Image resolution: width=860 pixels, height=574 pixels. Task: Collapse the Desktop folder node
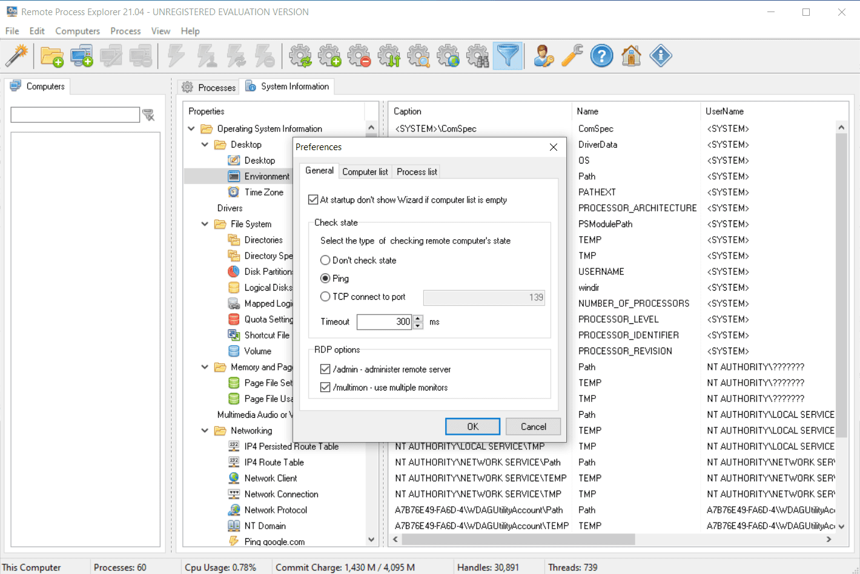(205, 145)
